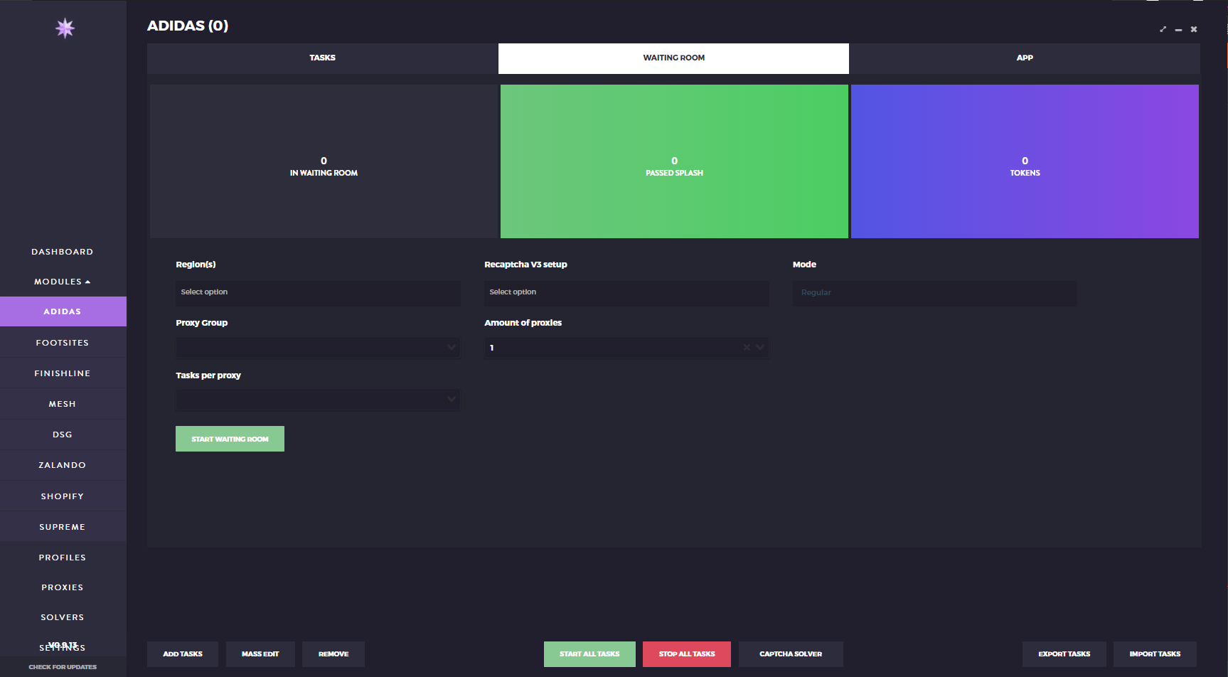Image resolution: width=1228 pixels, height=677 pixels.
Task: Click the Add Tasks button
Action: (183, 654)
